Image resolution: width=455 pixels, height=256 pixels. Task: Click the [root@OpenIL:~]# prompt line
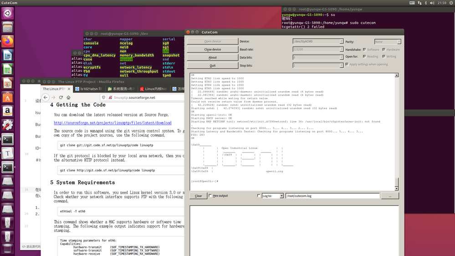click(204, 181)
